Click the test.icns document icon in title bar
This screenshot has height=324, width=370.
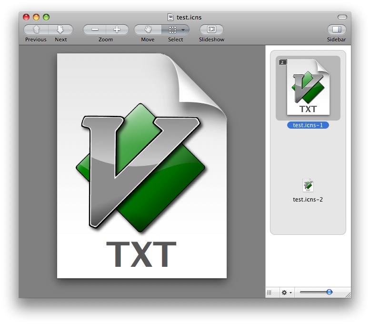point(170,17)
